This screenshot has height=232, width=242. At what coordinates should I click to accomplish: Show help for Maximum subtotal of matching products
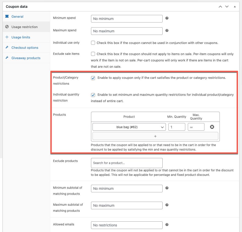(x=167, y=205)
